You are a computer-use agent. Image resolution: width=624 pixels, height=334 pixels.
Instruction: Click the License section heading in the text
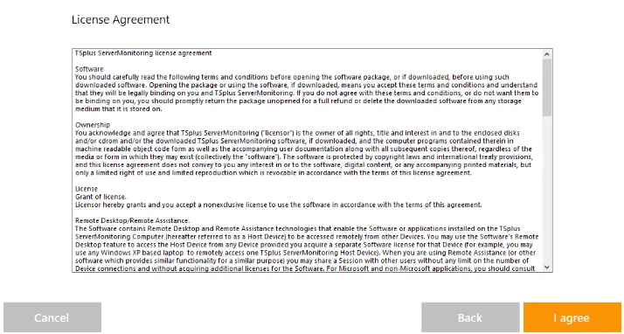pyautogui.click(x=87, y=189)
